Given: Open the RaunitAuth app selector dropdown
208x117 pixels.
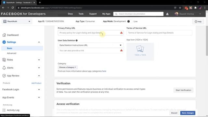Looking at the screenshot, I should click(x=17, y=21).
